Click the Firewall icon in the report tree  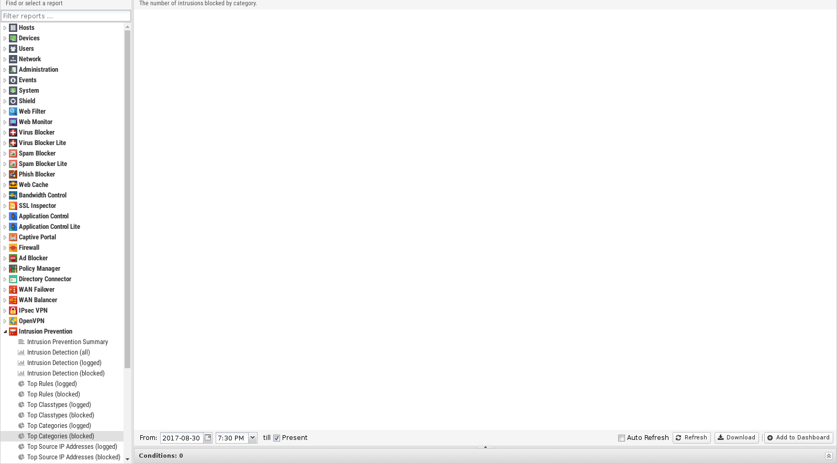(x=13, y=248)
